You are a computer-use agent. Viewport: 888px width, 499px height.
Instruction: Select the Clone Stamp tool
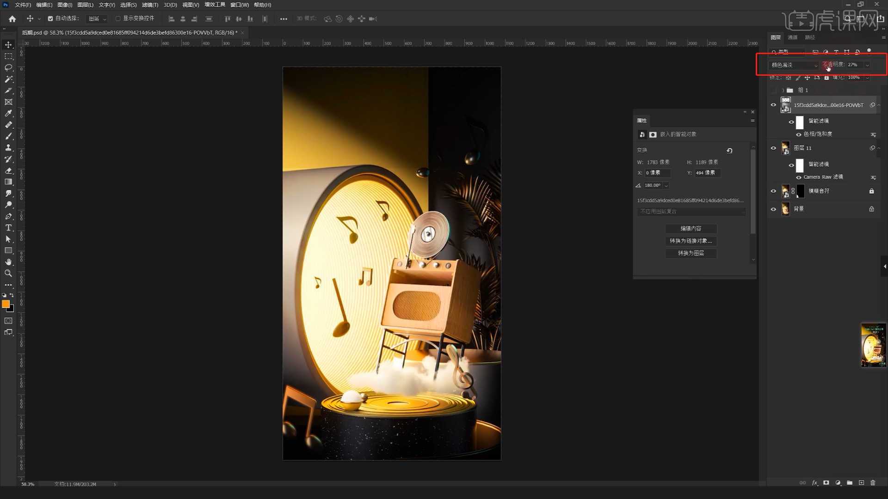point(8,147)
